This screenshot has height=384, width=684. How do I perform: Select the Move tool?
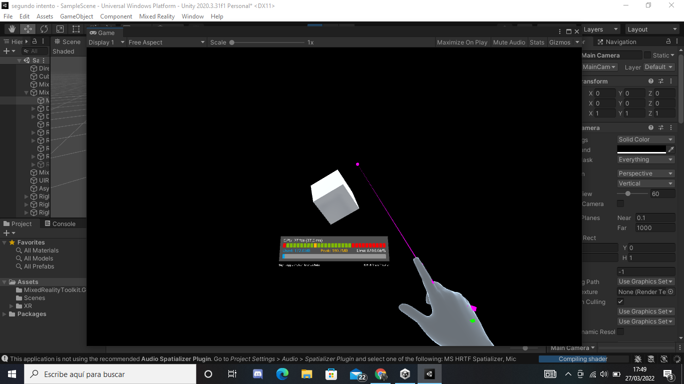pyautogui.click(x=28, y=29)
